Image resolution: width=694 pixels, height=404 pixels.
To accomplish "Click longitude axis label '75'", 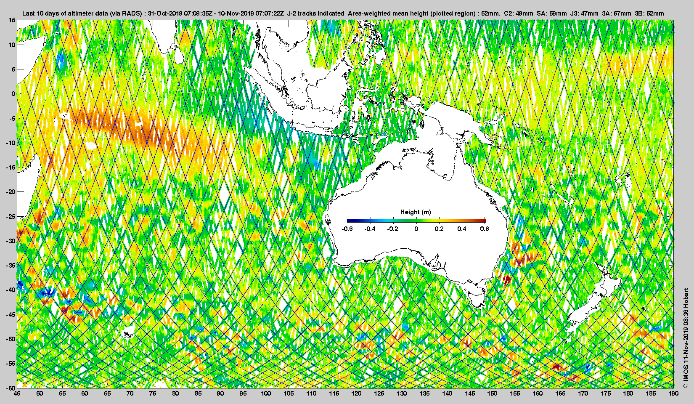I will 153,393.
